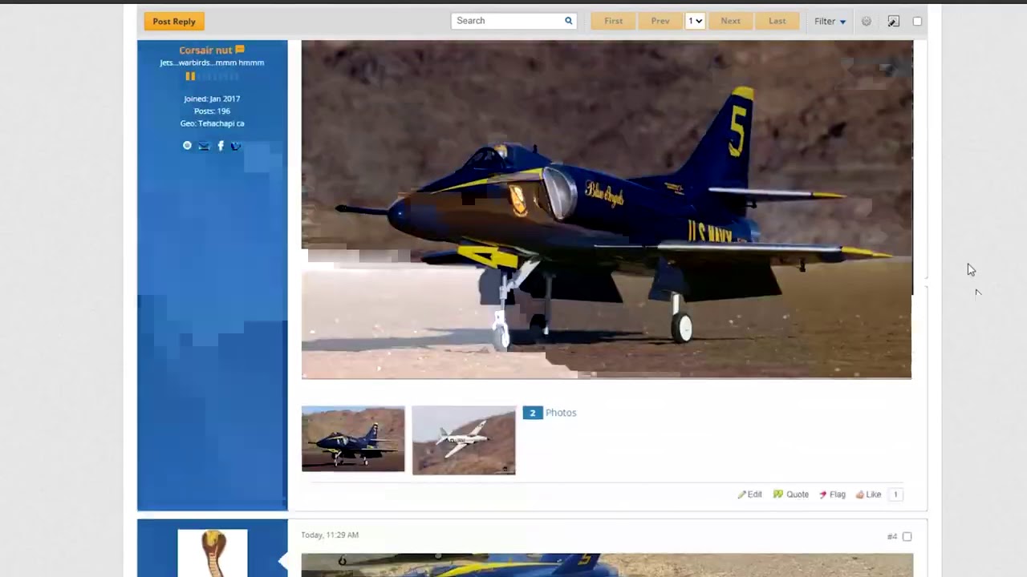1027x577 pixels.
Task: Click the moderation edit-window toolbar icon
Action: [x=894, y=22]
